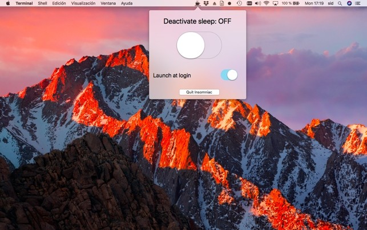The height and width of the screenshot is (230, 367).
Task: Open the Dropbox menu bar icon
Action: tap(206, 3)
